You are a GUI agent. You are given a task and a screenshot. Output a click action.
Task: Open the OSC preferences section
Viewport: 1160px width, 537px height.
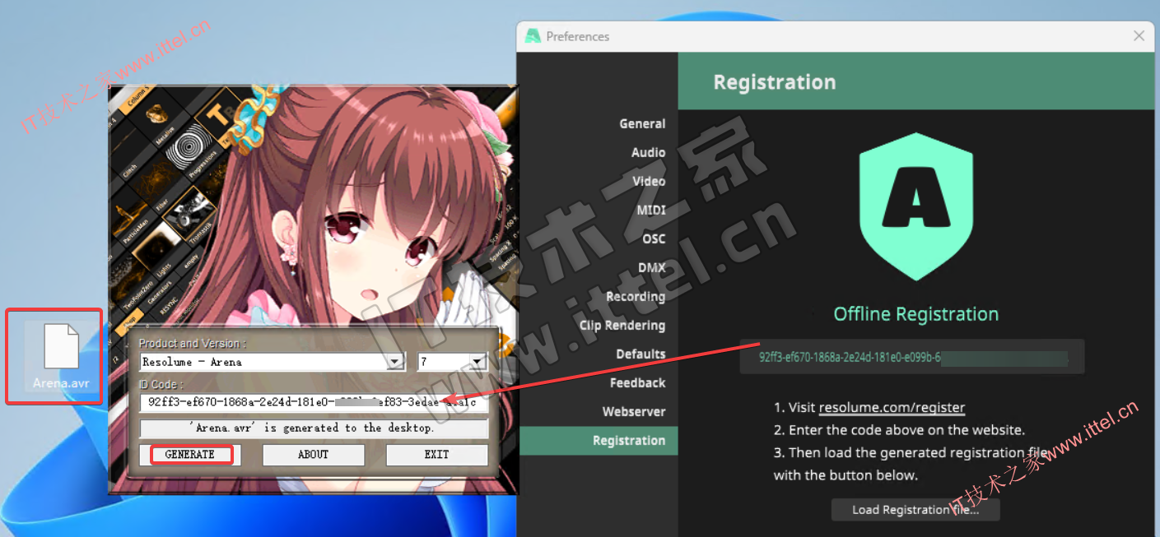653,239
